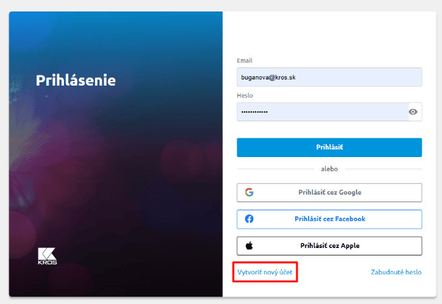This screenshot has width=442, height=304.
Task: Click the Google 'G' logo icon
Action: (x=249, y=192)
